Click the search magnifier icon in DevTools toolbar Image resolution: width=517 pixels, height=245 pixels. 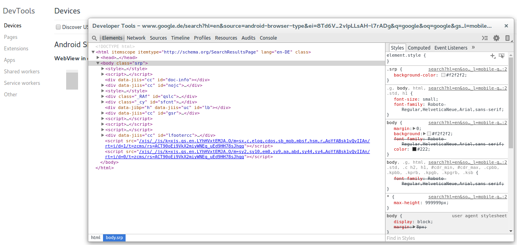(x=94, y=38)
